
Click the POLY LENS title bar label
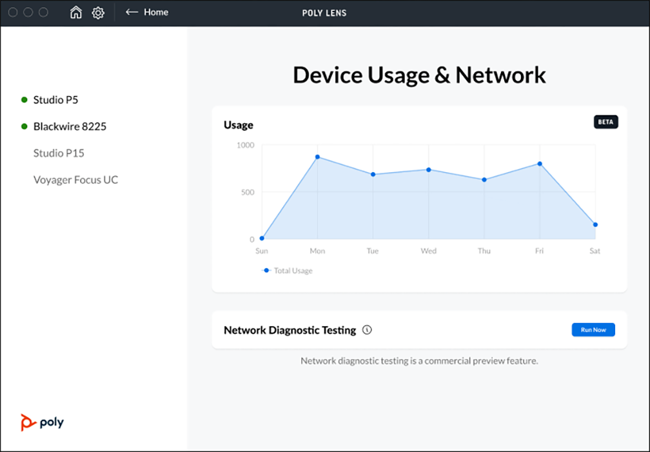(324, 12)
